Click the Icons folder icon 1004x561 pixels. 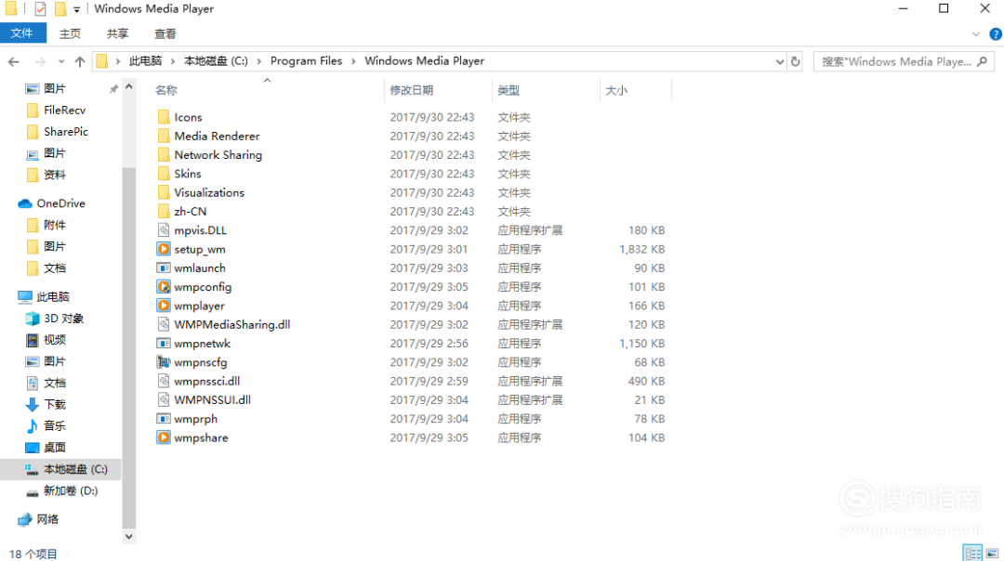click(x=164, y=117)
